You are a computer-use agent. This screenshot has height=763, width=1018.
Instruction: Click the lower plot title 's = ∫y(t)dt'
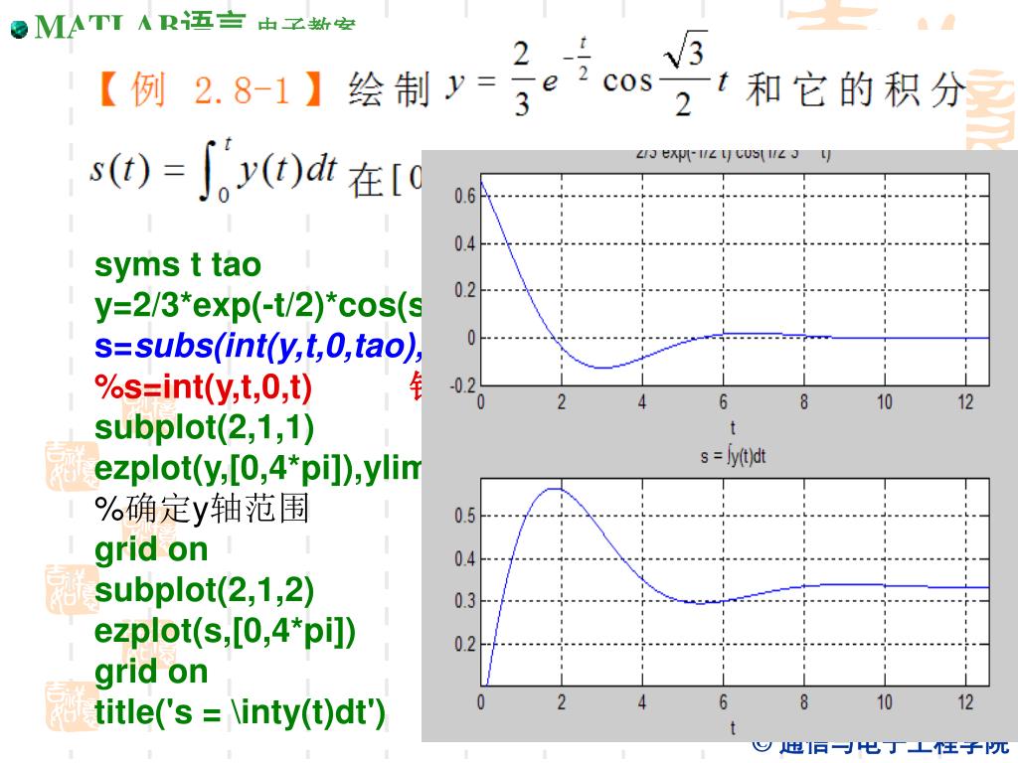pyautogui.click(x=733, y=456)
